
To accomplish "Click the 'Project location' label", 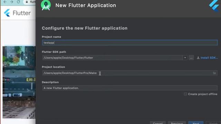I will [54, 67].
